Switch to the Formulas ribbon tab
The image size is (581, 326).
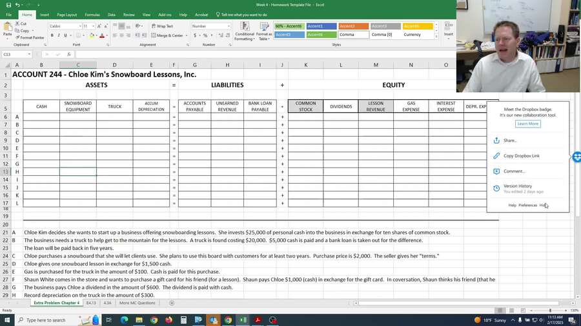[x=92, y=14]
